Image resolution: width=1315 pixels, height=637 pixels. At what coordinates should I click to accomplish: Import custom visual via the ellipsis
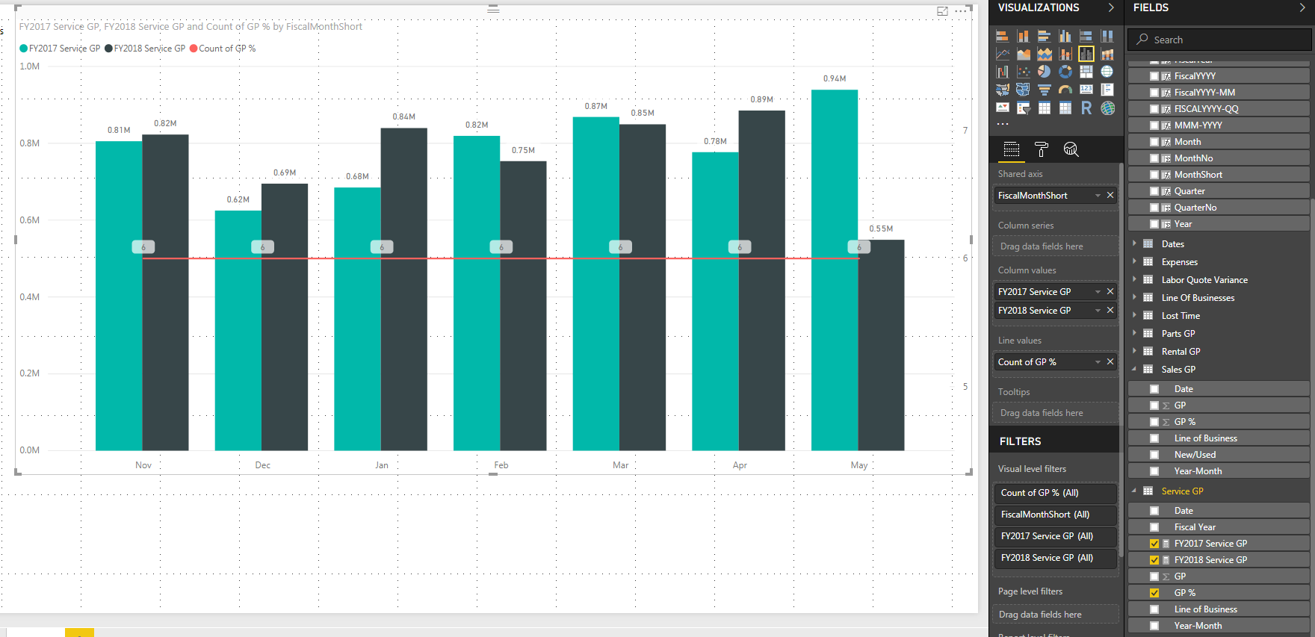click(x=1003, y=124)
